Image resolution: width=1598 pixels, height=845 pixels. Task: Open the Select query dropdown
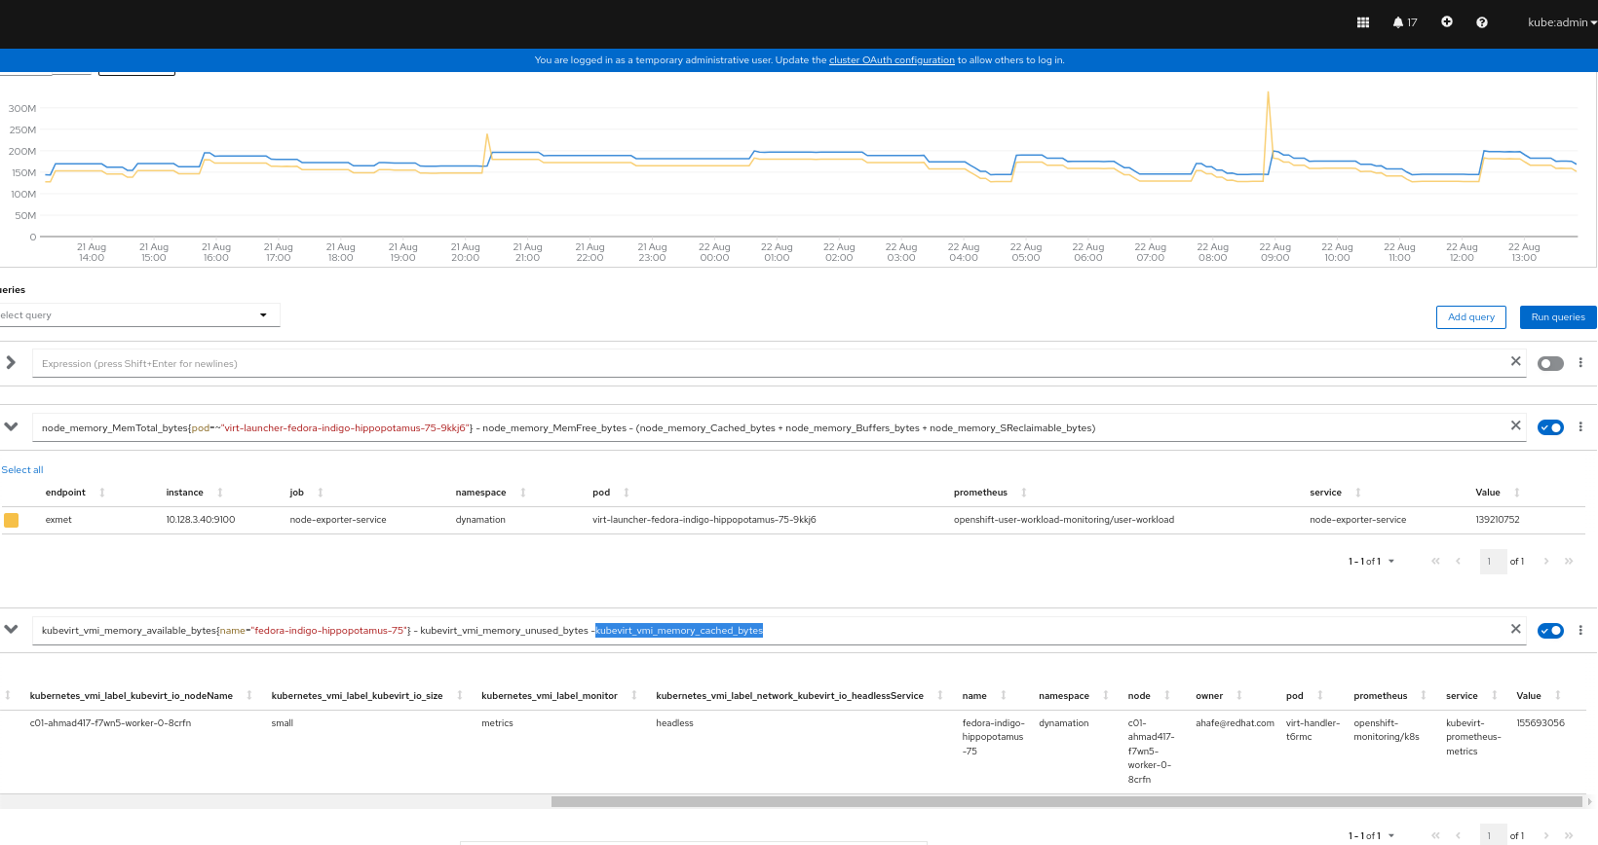pyautogui.click(x=137, y=315)
